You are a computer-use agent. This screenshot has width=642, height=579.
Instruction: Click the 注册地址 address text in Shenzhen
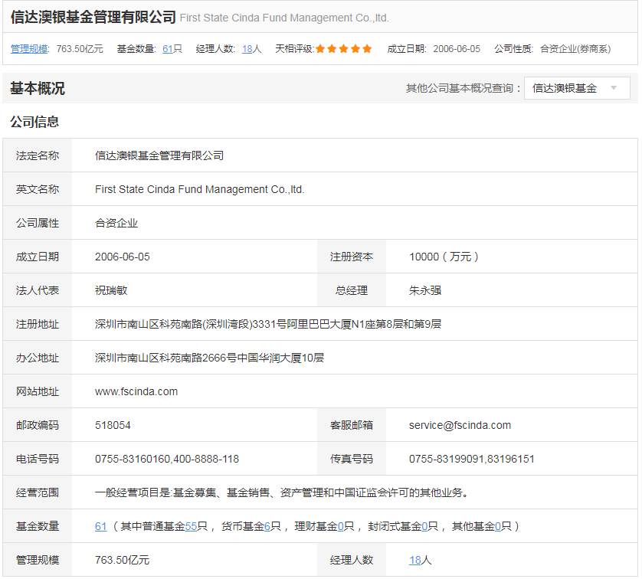[x=267, y=324]
